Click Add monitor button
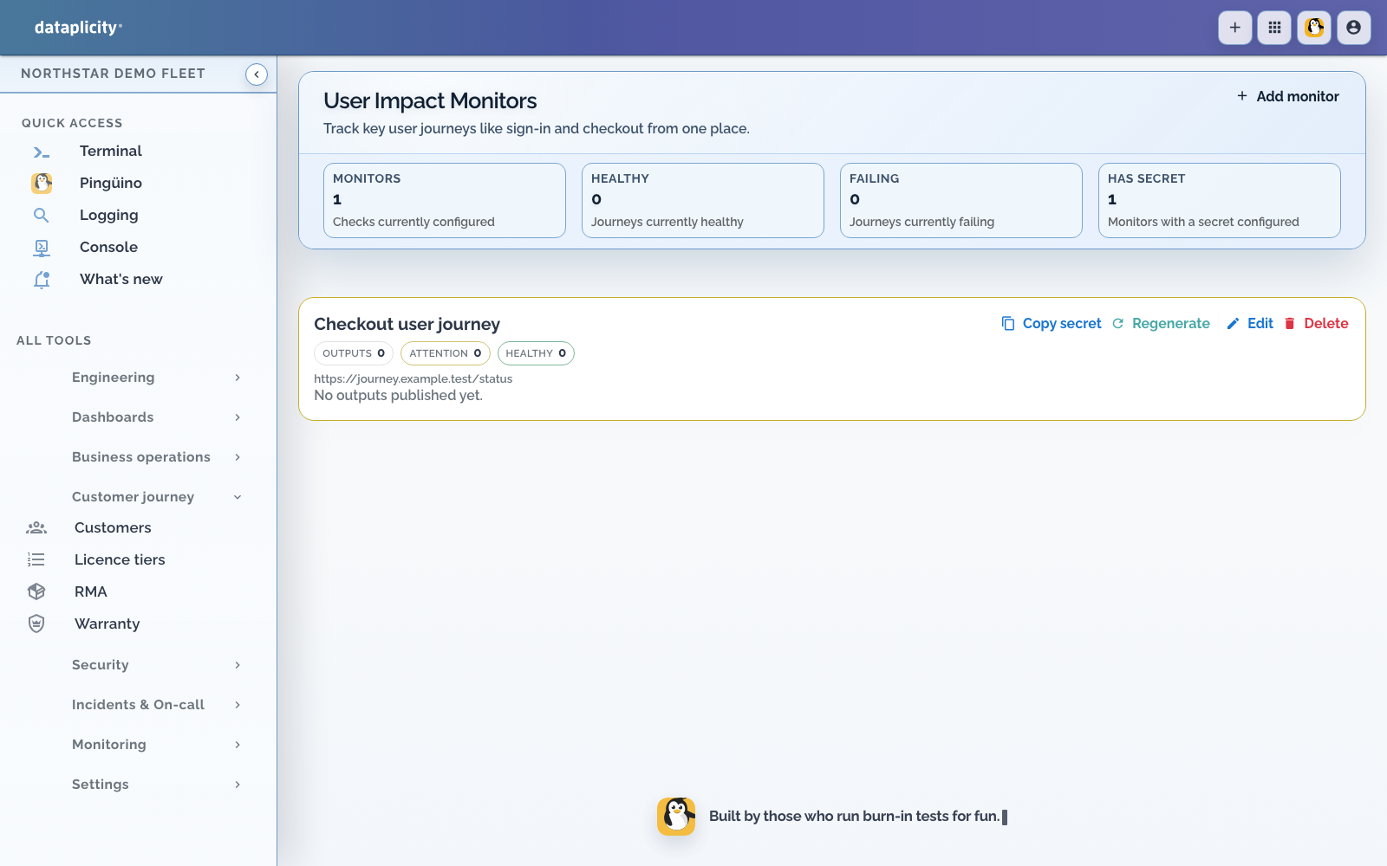Image resolution: width=1387 pixels, height=866 pixels. pos(1287,96)
